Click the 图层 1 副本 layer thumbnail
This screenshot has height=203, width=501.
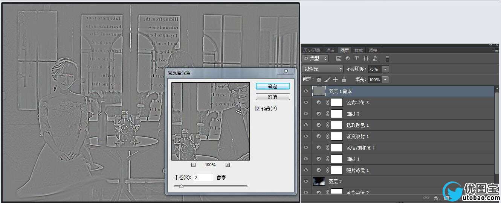[319, 91]
